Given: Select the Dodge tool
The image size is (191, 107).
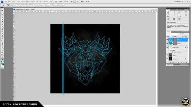Looking at the screenshot, I should pos(2,40).
